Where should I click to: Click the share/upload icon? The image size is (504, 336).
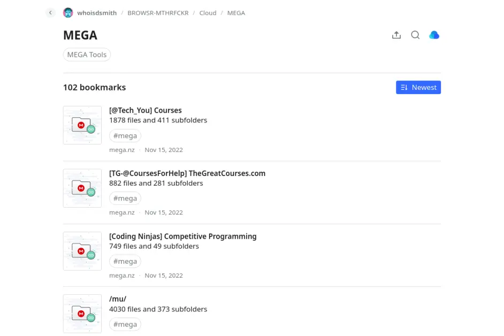click(396, 35)
